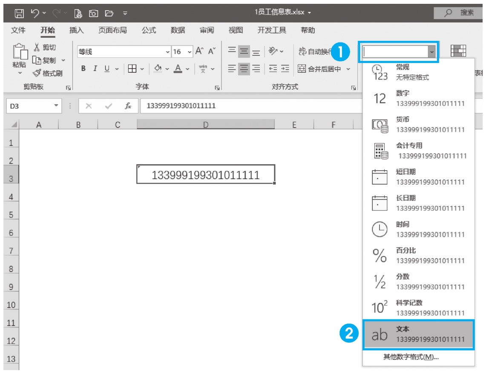This screenshot has height=373, width=486.
Task: Click the Increase Indent icon
Action: (x=285, y=68)
